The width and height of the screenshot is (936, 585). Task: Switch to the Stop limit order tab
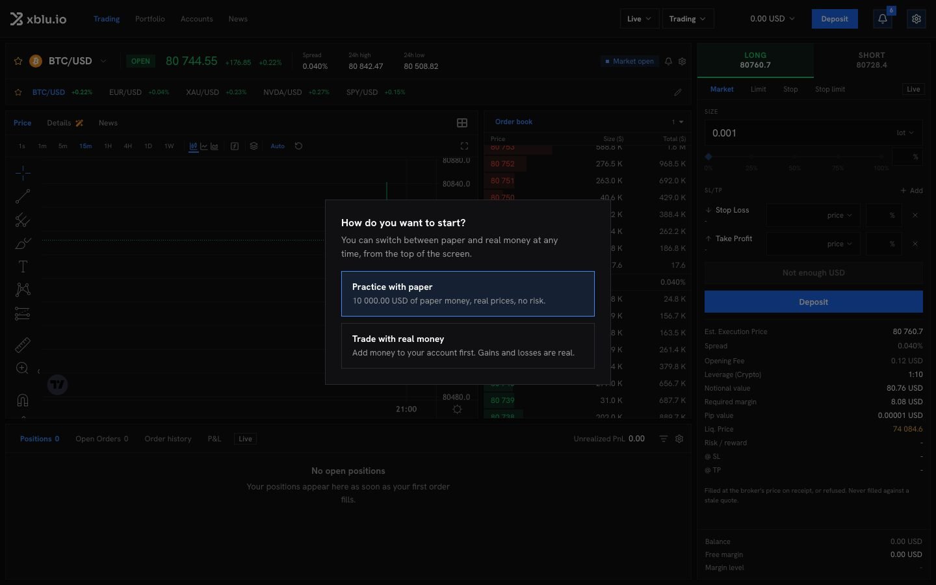tap(830, 89)
